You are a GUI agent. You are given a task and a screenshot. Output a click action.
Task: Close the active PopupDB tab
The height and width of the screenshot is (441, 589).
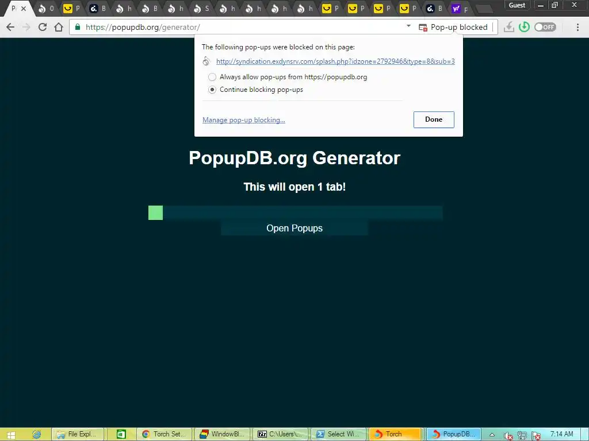[x=24, y=8]
